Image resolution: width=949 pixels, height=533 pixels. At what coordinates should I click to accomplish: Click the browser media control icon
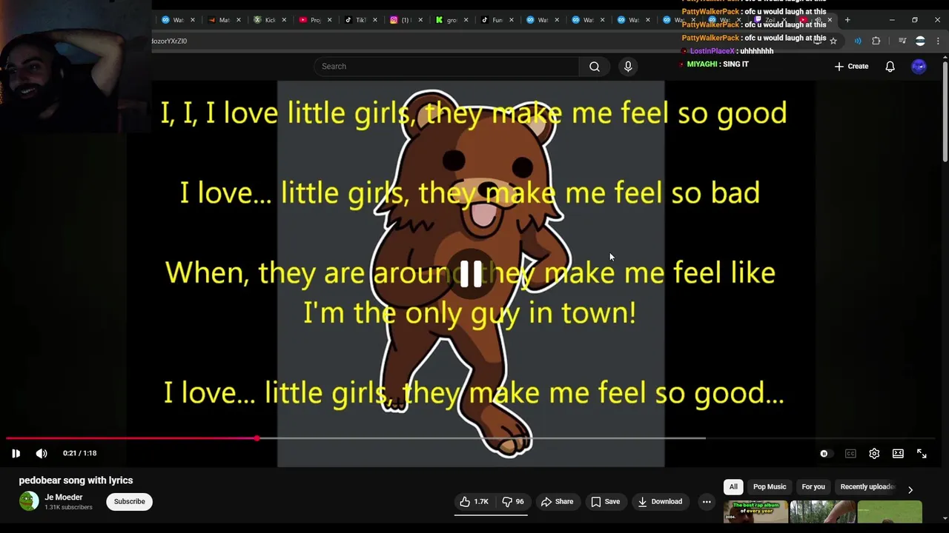[x=902, y=41]
